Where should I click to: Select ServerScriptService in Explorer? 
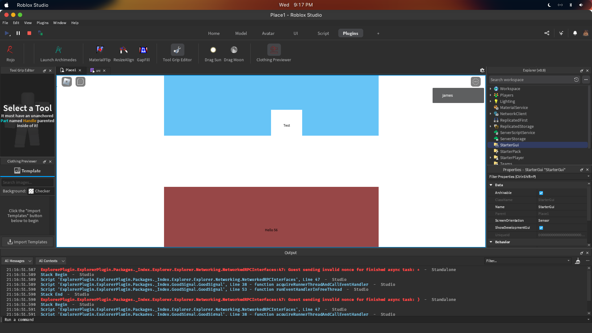(517, 133)
